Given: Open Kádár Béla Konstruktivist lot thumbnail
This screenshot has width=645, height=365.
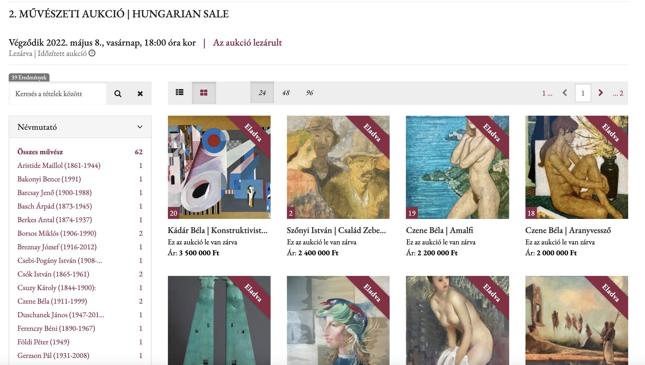Looking at the screenshot, I should tap(219, 167).
